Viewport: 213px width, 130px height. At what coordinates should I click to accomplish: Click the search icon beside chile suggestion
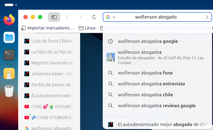(x=110, y=95)
